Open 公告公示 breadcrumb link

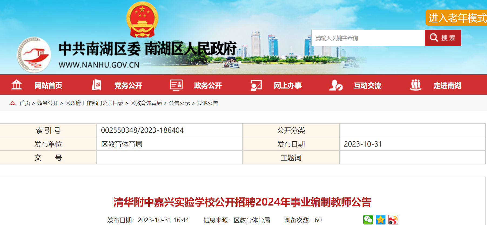click(x=179, y=103)
